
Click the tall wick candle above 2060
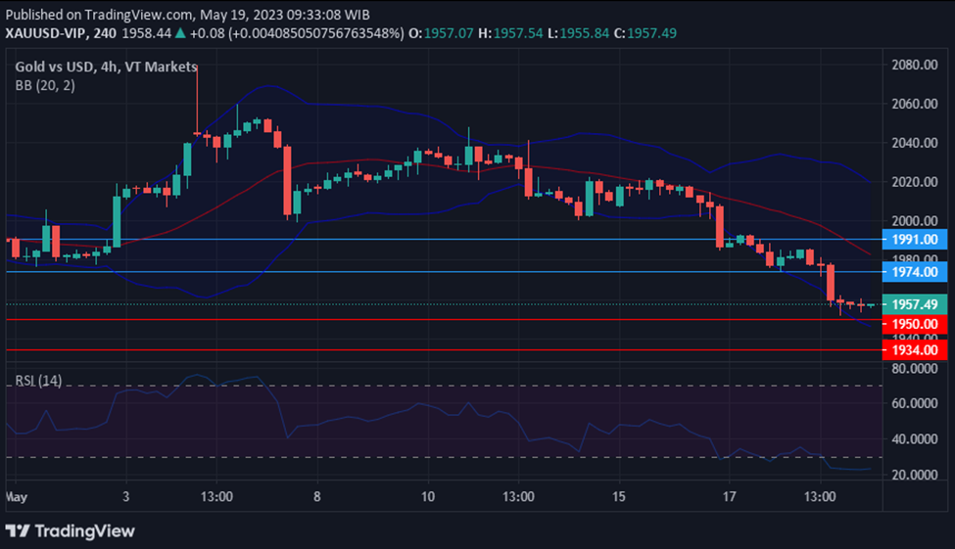[197, 98]
